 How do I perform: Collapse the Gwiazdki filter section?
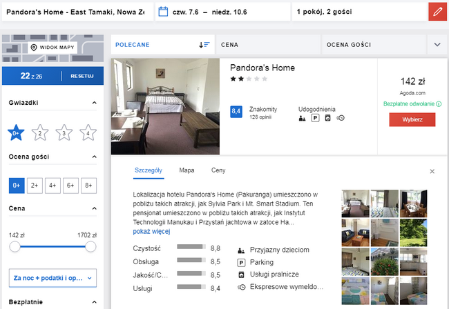[x=94, y=103]
